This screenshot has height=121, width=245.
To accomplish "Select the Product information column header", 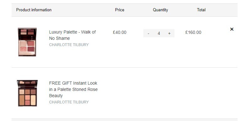I will [34, 10].
